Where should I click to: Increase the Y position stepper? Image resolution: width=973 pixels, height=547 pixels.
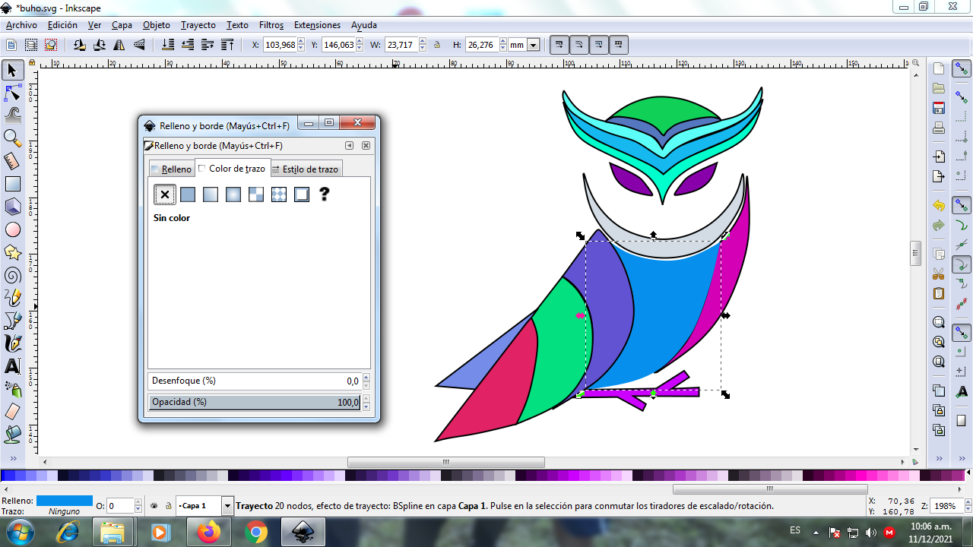pyautogui.click(x=360, y=42)
